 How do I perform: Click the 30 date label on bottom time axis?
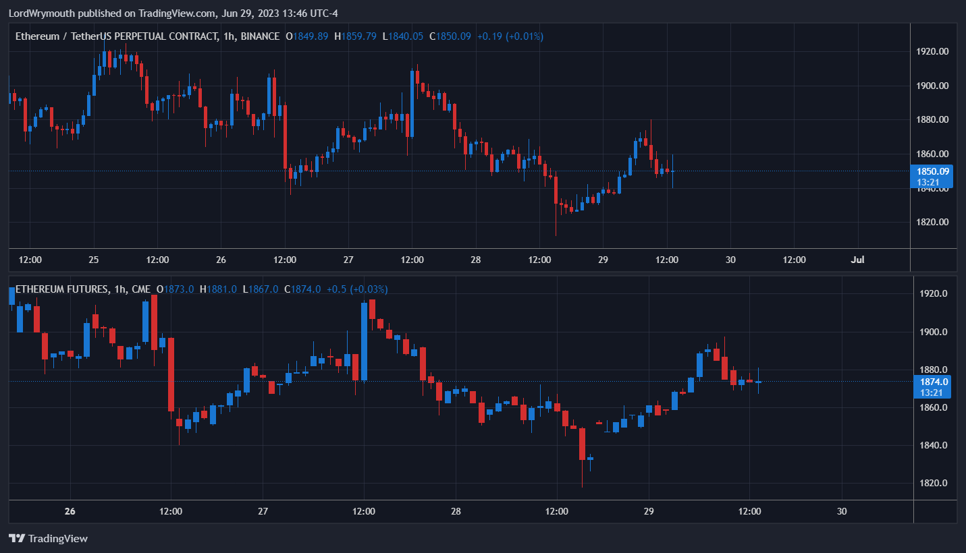click(842, 511)
